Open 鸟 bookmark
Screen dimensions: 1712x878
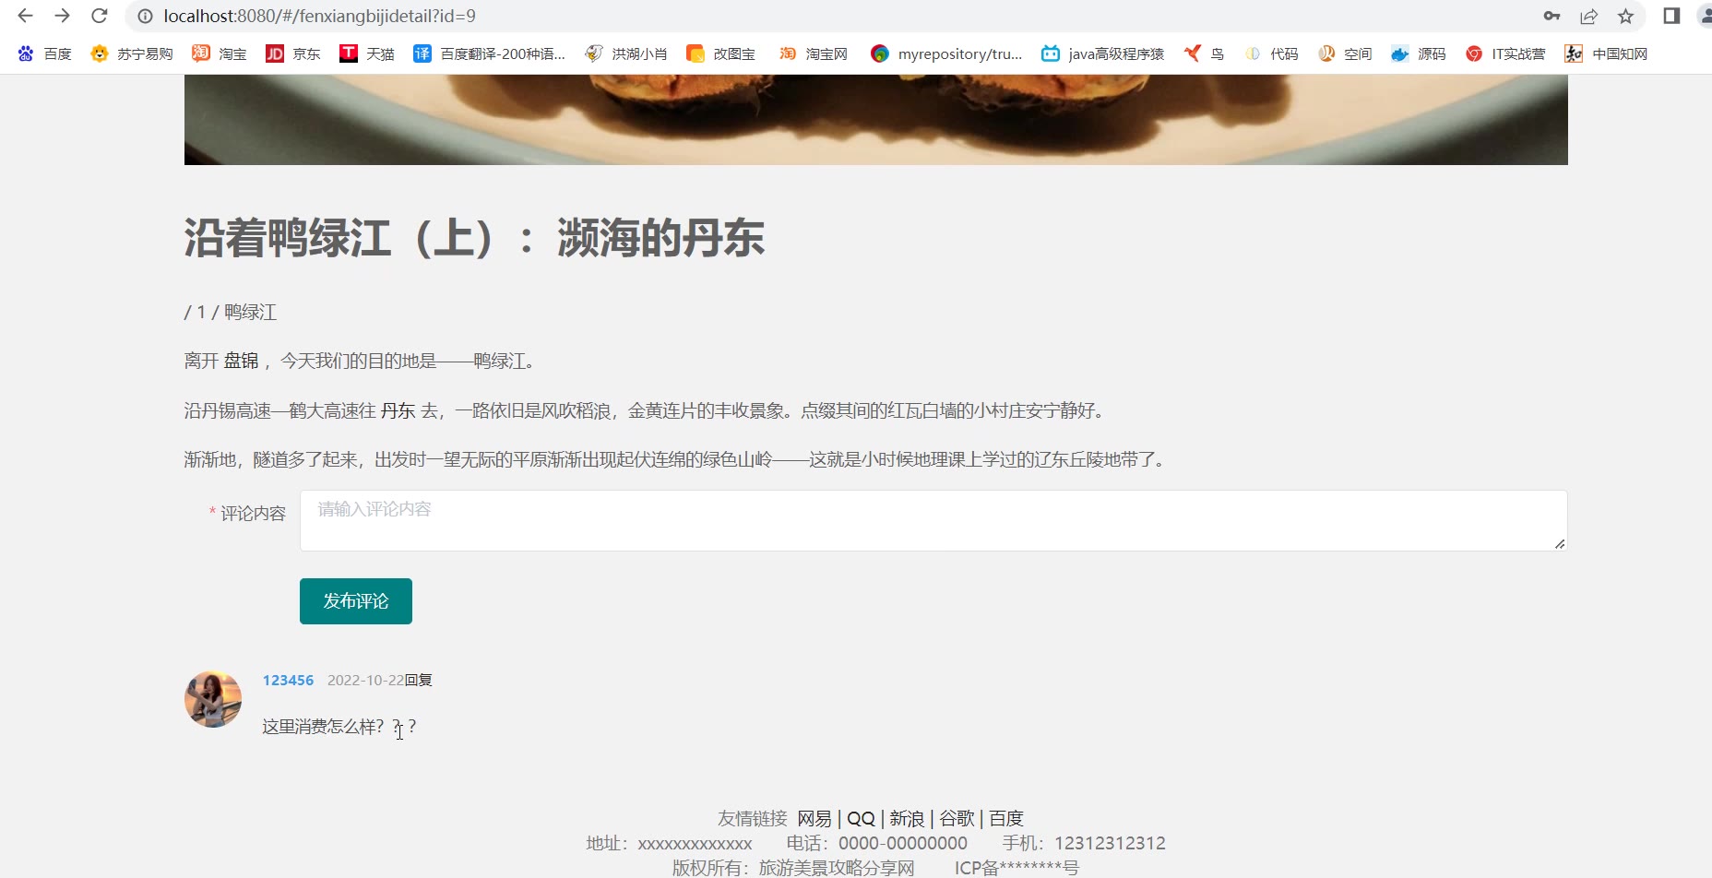click(x=1204, y=53)
